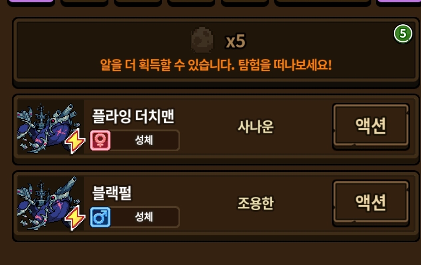Open the 플라잉 더치맨 dragon portrait

50,127
